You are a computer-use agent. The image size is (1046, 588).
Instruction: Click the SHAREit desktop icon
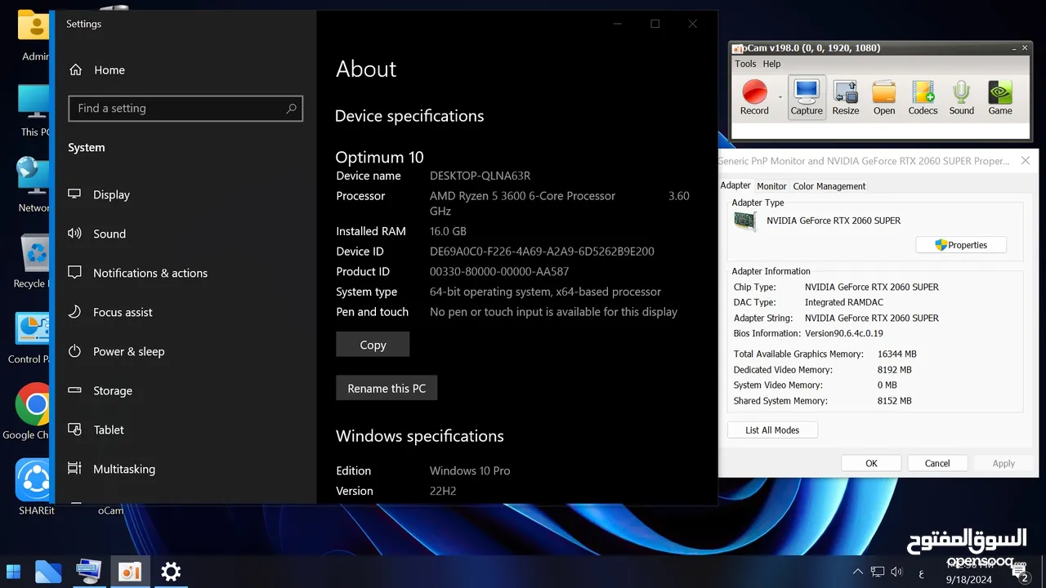click(x=36, y=488)
